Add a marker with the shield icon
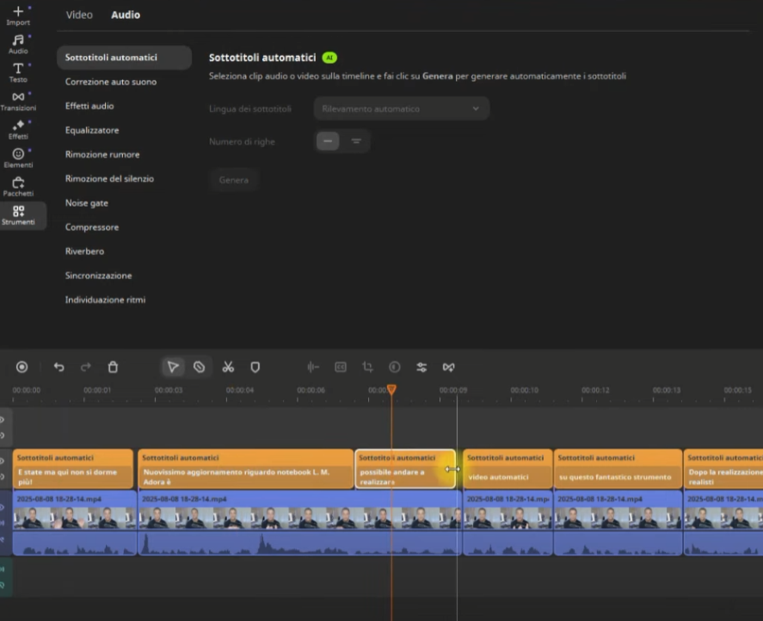763x621 pixels. point(255,367)
